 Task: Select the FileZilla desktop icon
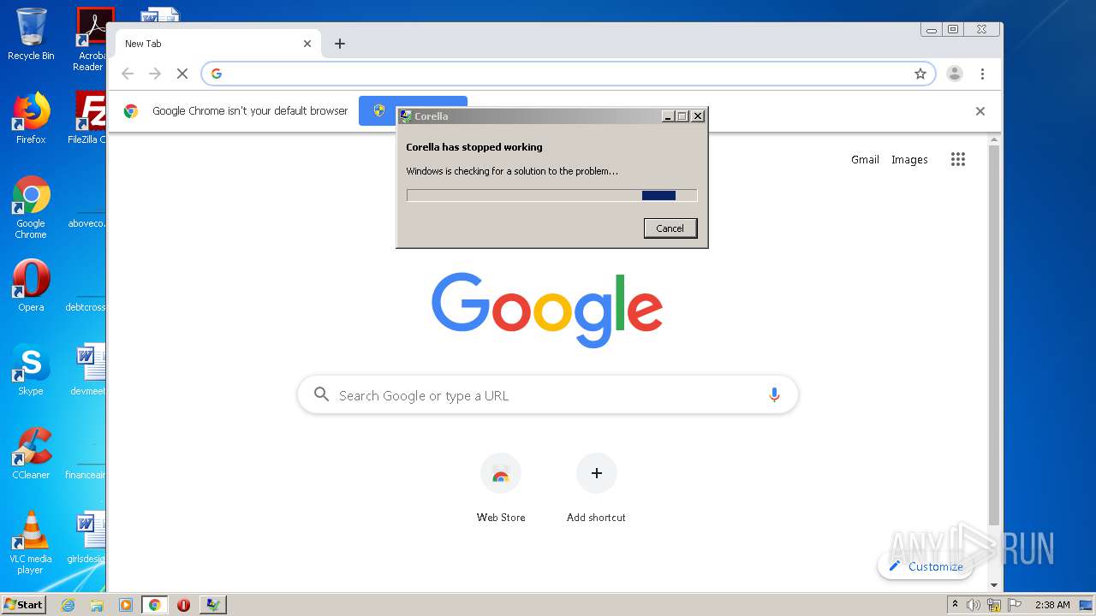(87, 118)
